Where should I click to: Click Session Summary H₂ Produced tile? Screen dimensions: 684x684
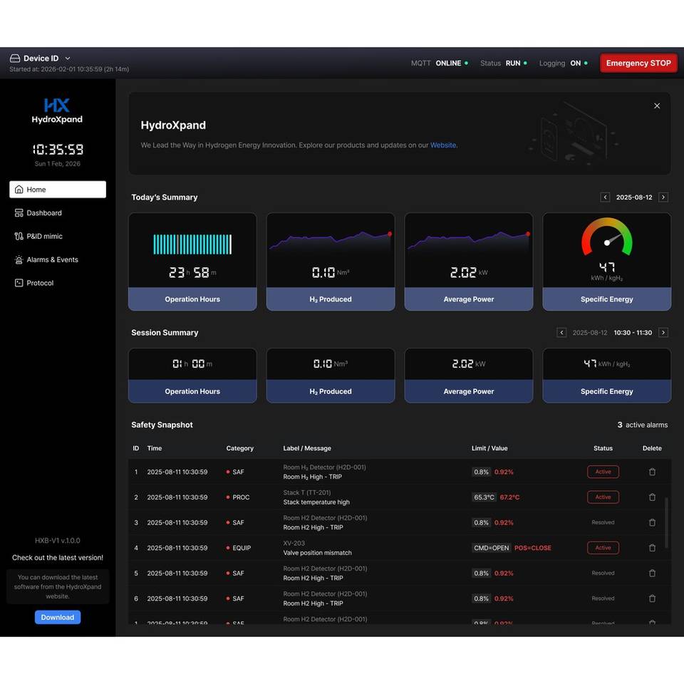pos(331,375)
